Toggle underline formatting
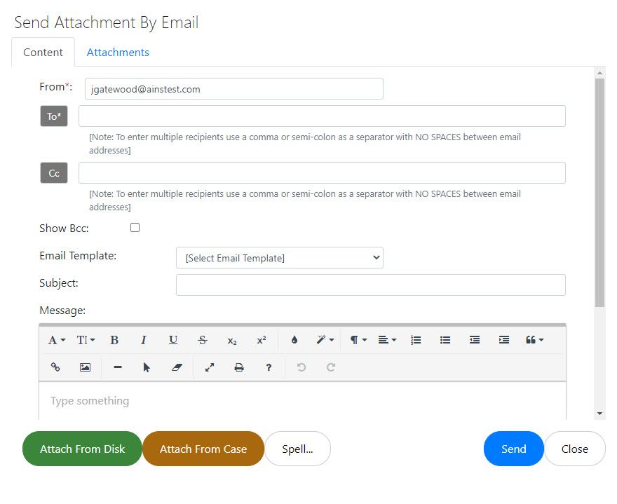This screenshot has height=504, width=617. tap(173, 341)
